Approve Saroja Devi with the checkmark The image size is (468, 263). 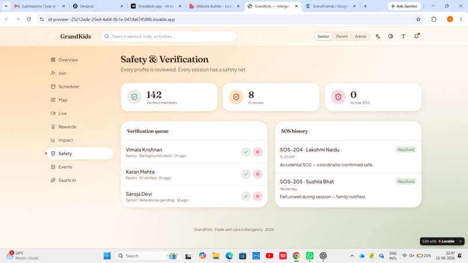point(246,196)
